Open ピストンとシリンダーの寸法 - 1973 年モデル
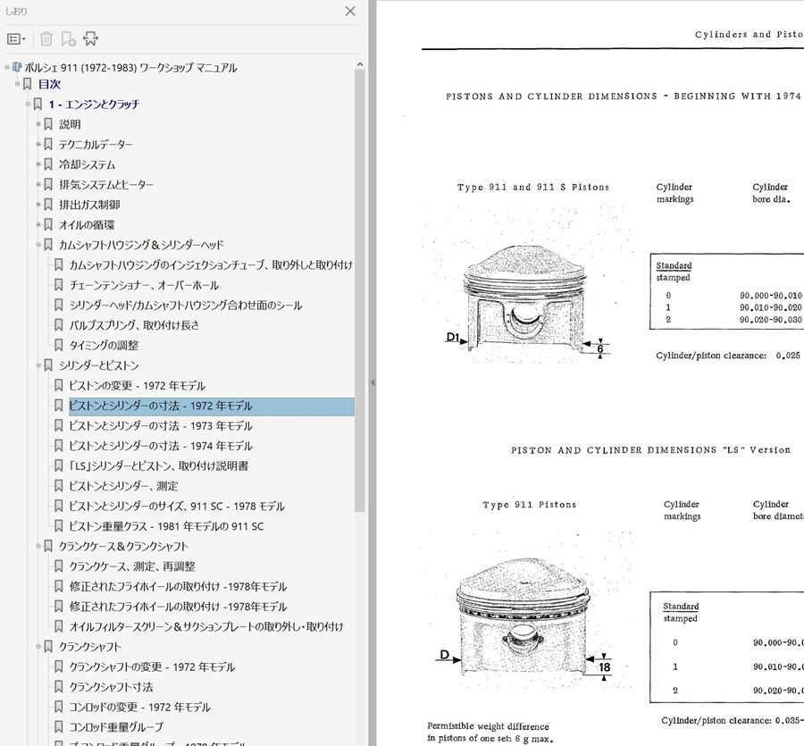The height and width of the screenshot is (746, 804). pos(161,425)
